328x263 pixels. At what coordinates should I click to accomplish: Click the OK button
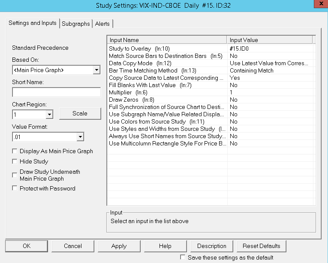[x=27, y=246]
